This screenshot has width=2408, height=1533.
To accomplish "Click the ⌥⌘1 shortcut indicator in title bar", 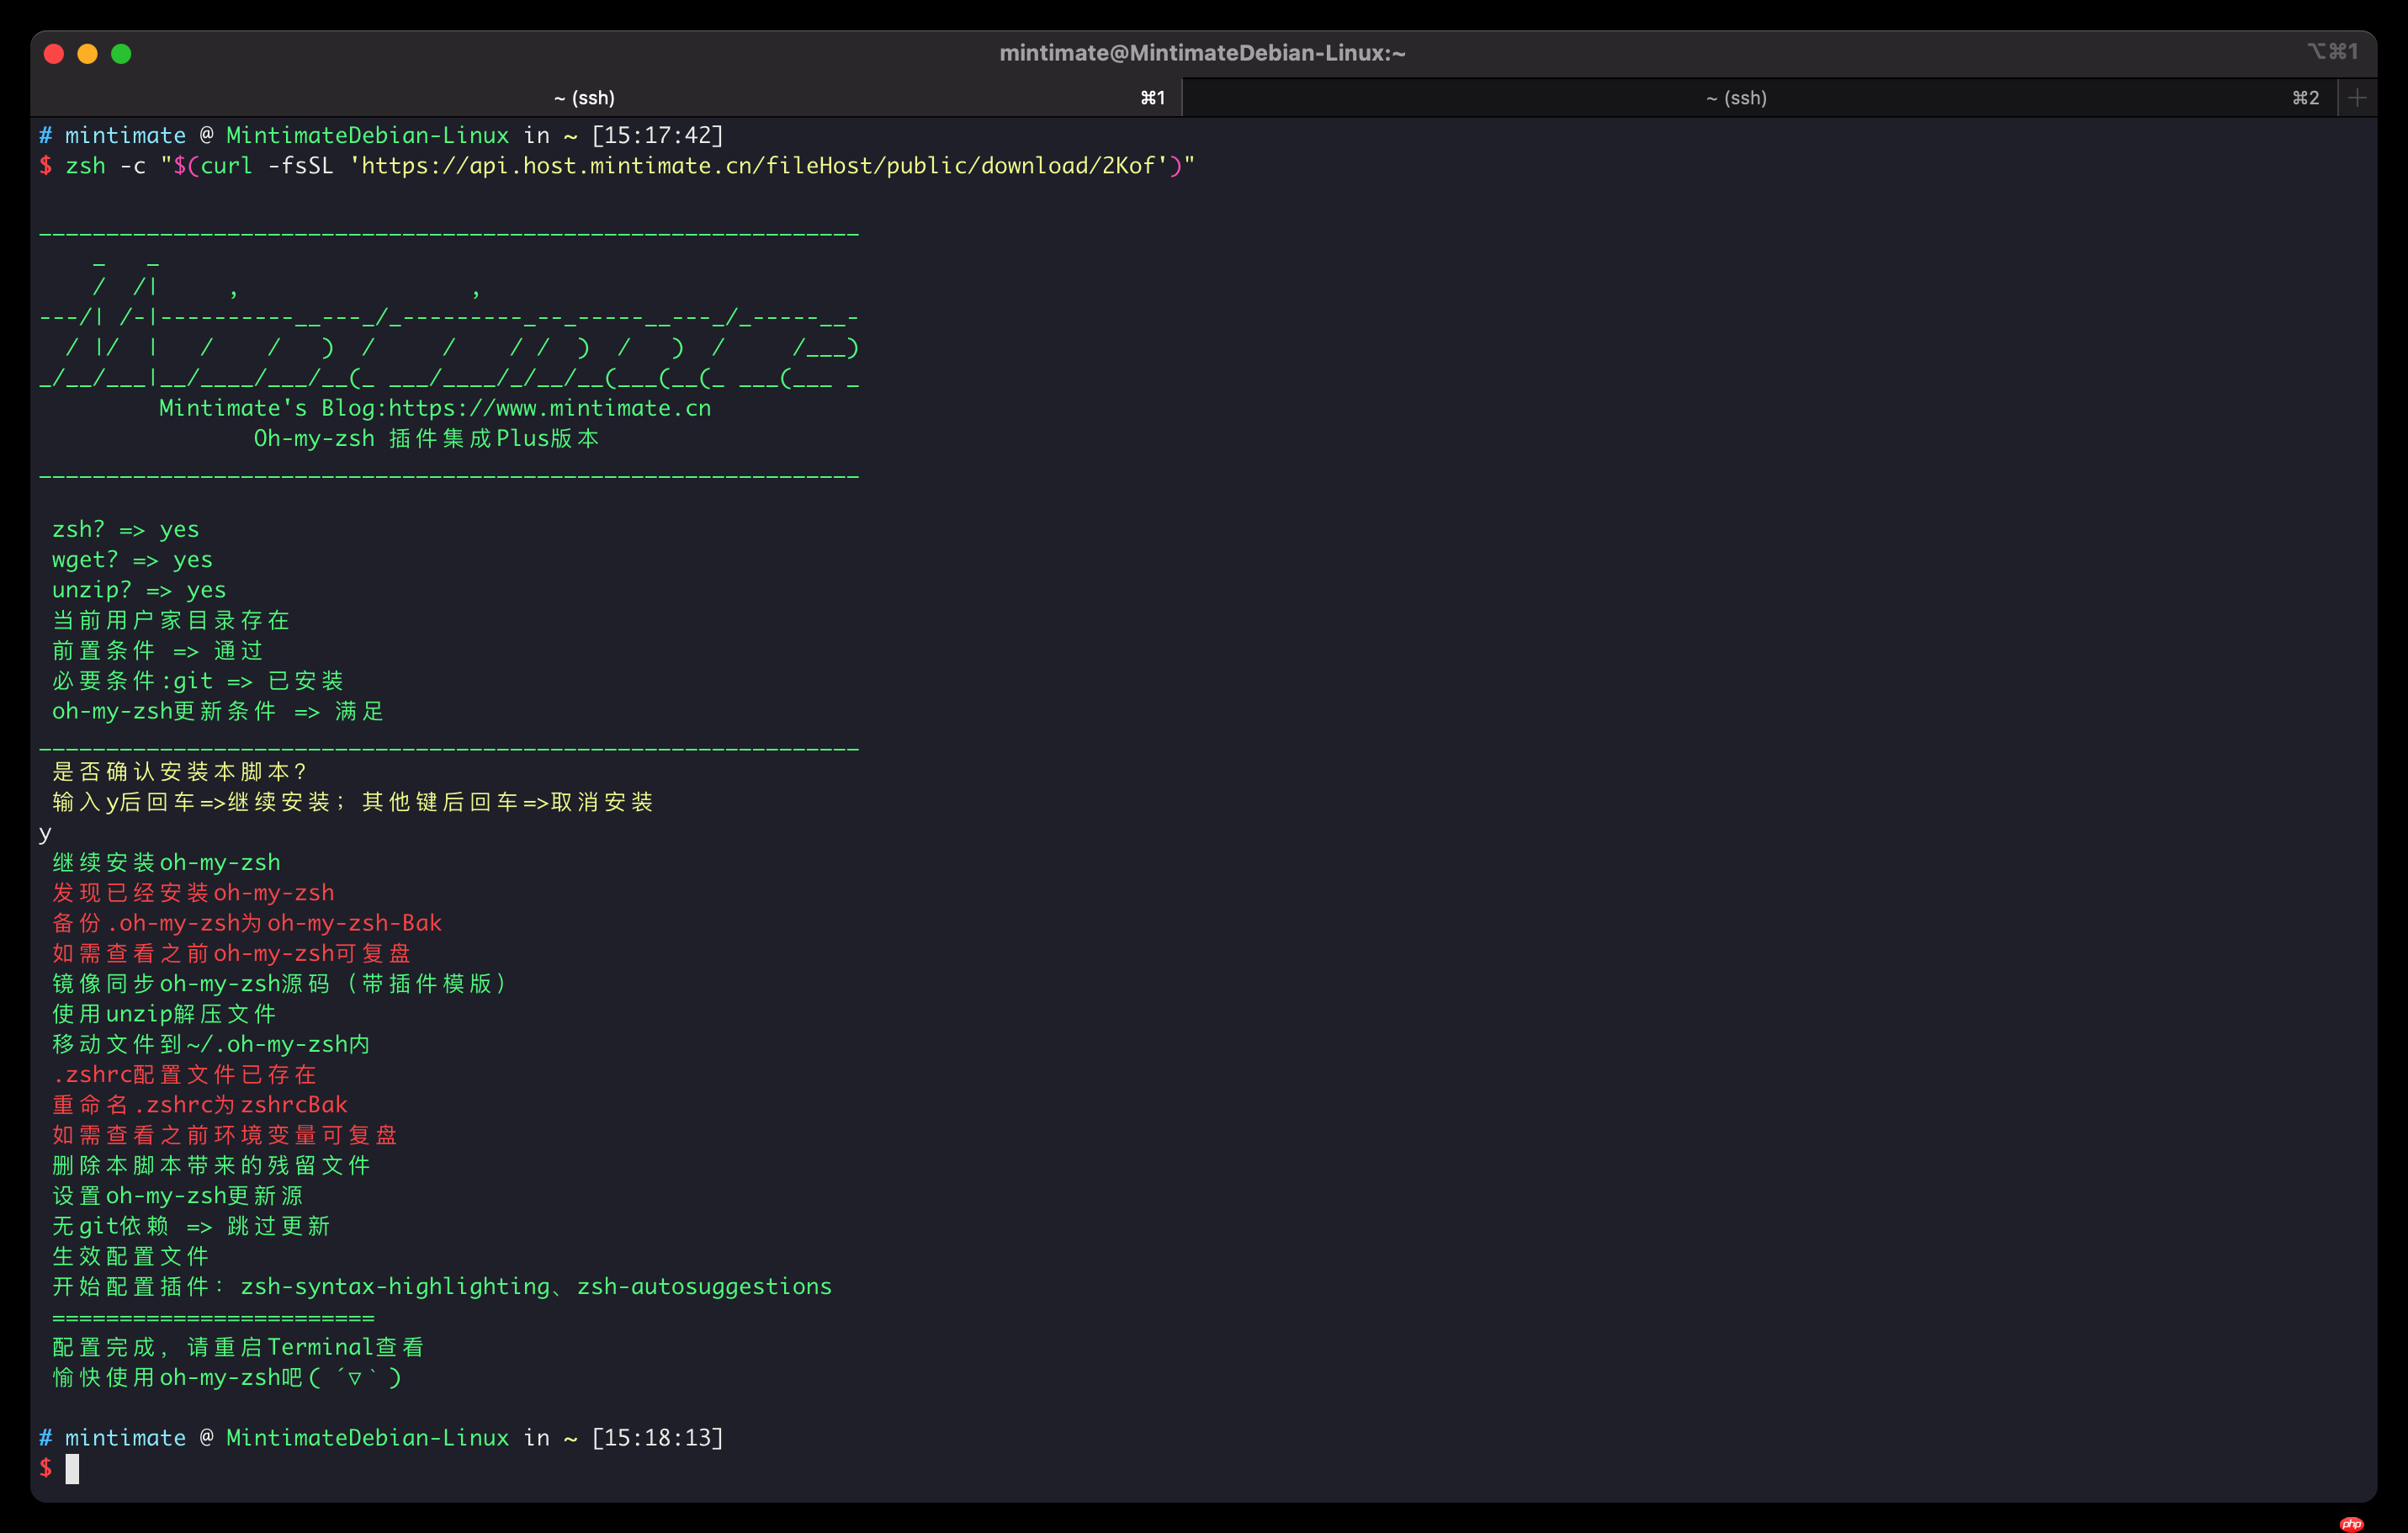I will pyautogui.click(x=2332, y=51).
